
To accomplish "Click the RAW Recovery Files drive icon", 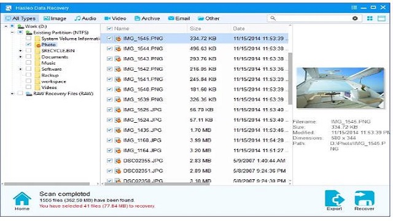I will 29,94.
